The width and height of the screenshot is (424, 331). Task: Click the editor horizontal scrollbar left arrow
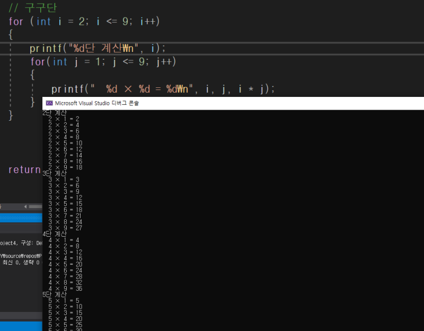click(x=25, y=207)
